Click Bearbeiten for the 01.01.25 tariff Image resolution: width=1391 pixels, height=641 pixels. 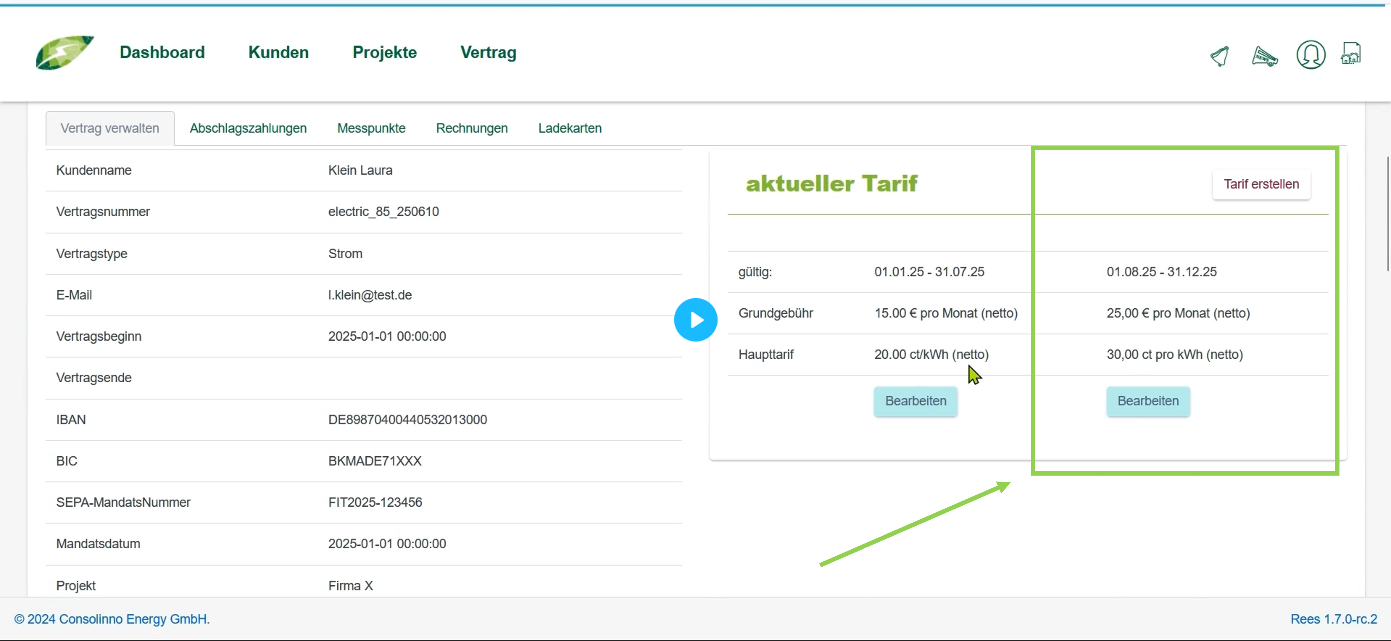915,401
